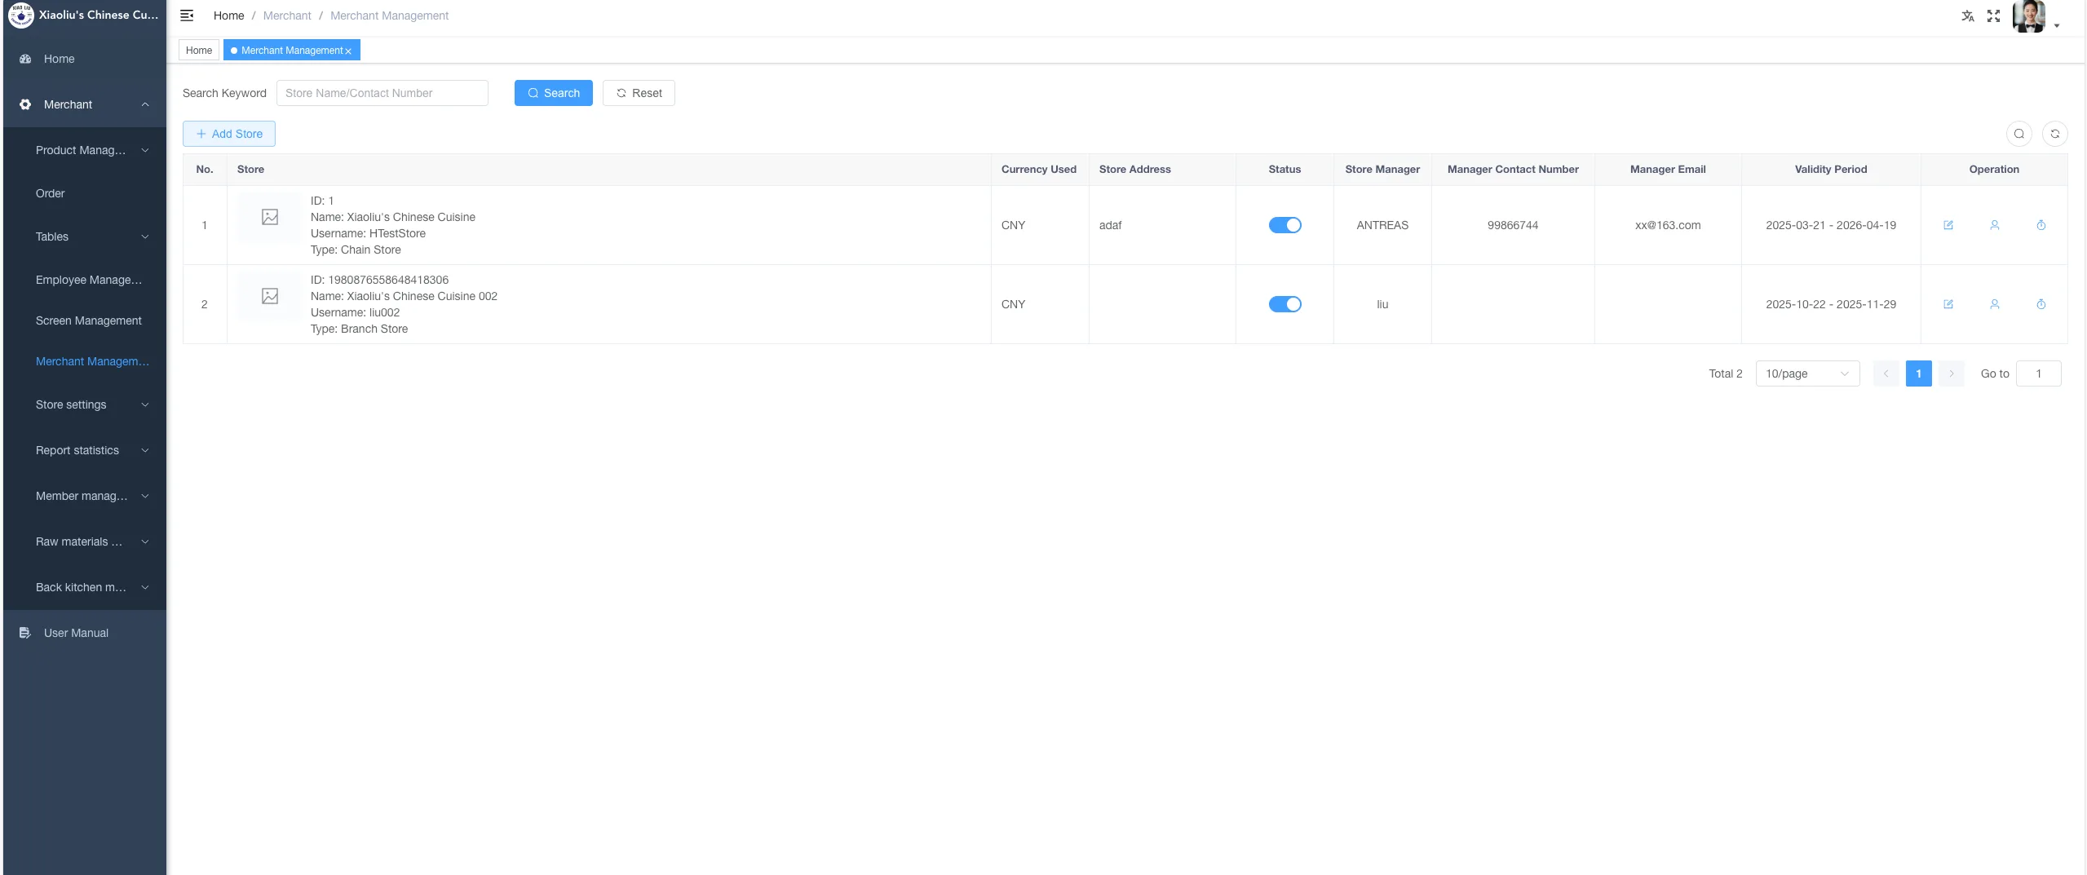This screenshot has width=2087, height=875.
Task: Open user avatar dropdown menu
Action: pyautogui.click(x=2036, y=16)
